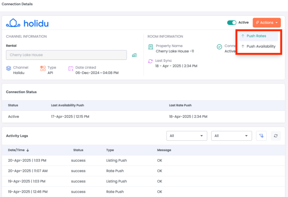Viewport: 288px width, 197px height.
Task: Click the Message column header
Action: [x=164, y=150]
